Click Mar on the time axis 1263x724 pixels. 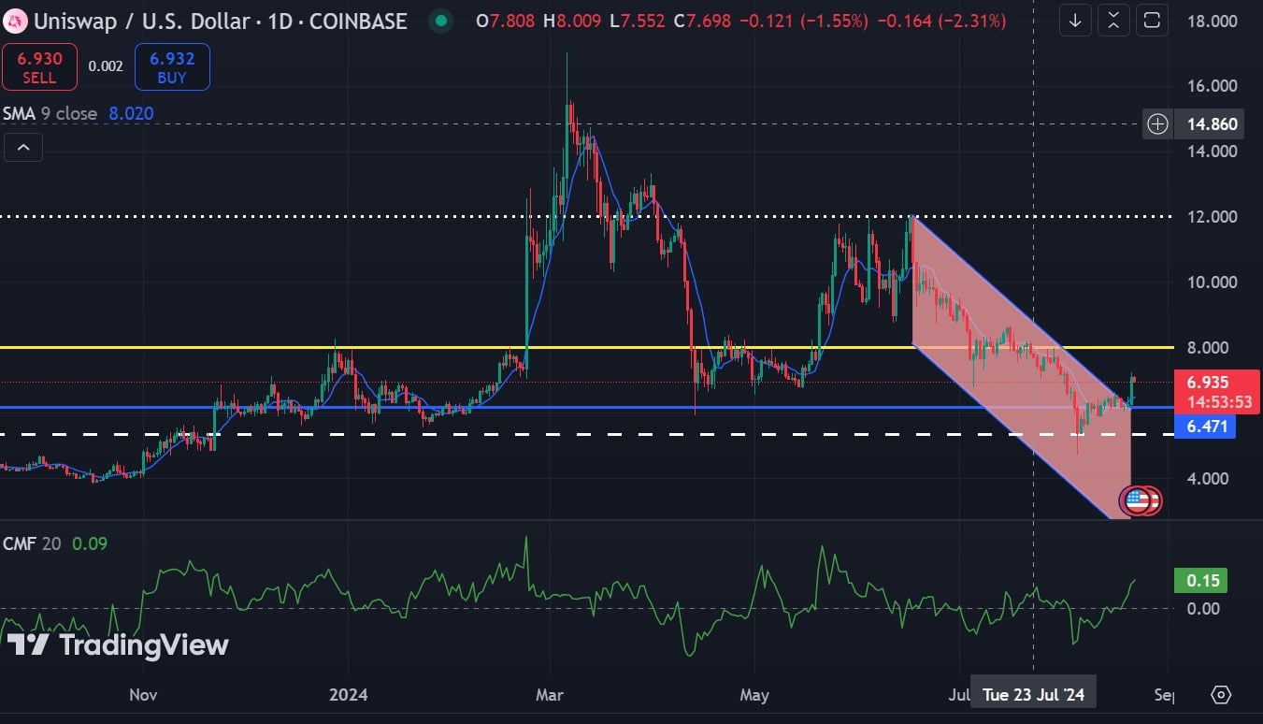point(551,695)
